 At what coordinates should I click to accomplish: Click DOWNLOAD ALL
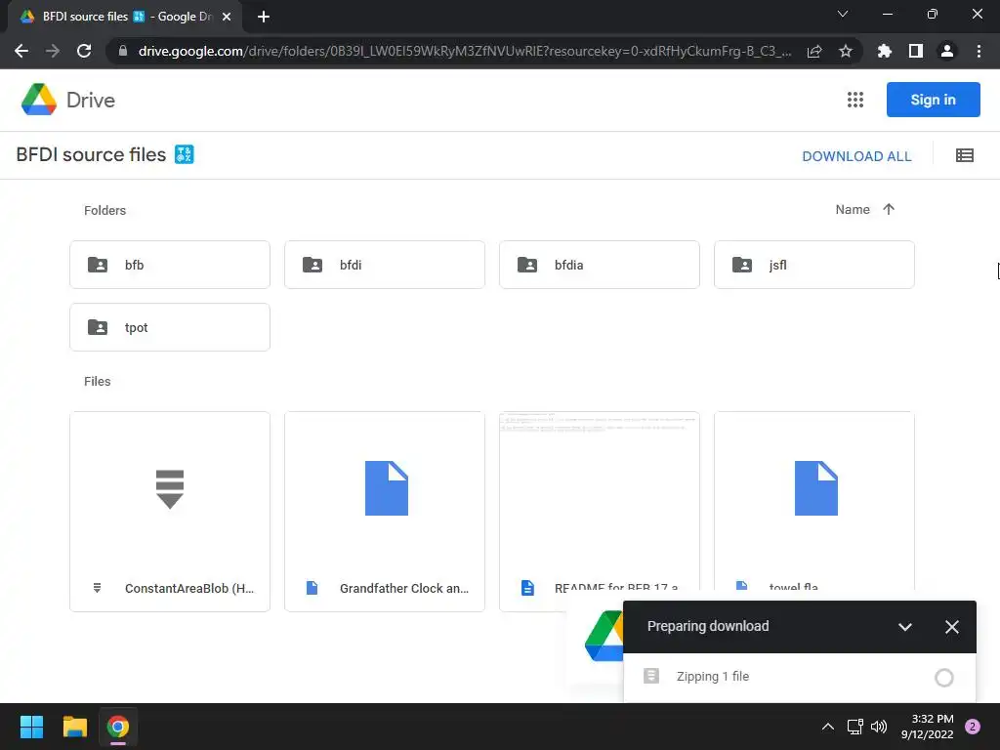856,156
